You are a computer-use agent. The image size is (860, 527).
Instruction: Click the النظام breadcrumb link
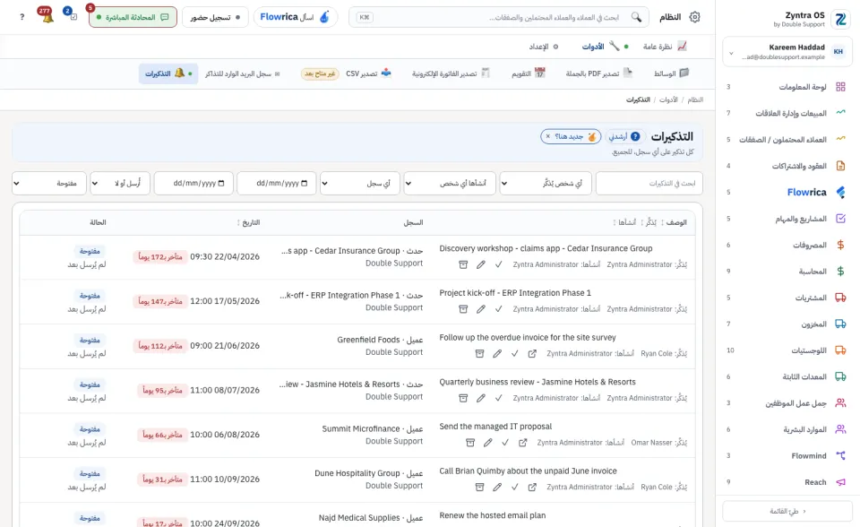coord(695,99)
